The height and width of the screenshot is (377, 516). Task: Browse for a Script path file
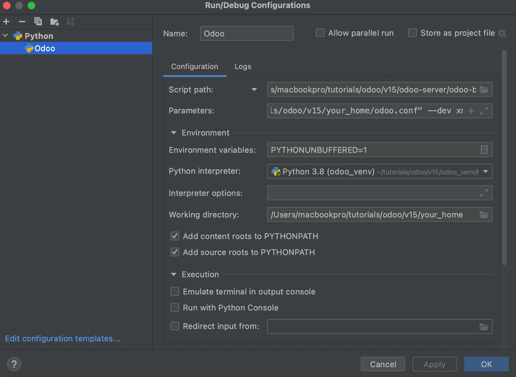[x=484, y=89]
